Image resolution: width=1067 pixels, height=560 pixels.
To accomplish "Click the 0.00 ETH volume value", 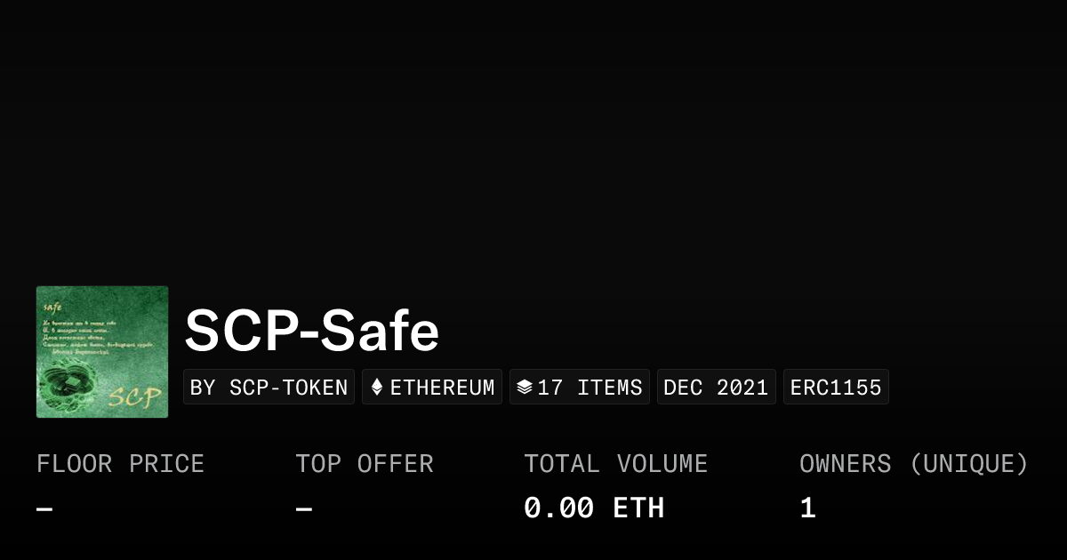I will [593, 508].
